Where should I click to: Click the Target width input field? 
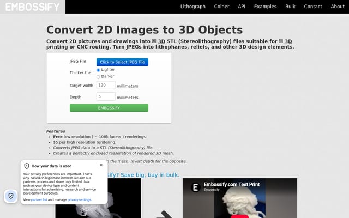(x=106, y=85)
